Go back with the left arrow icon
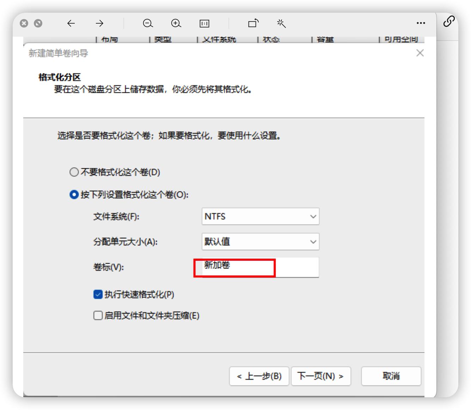 (71, 23)
